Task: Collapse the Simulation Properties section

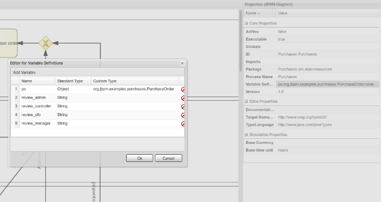Action: [x=246, y=135]
